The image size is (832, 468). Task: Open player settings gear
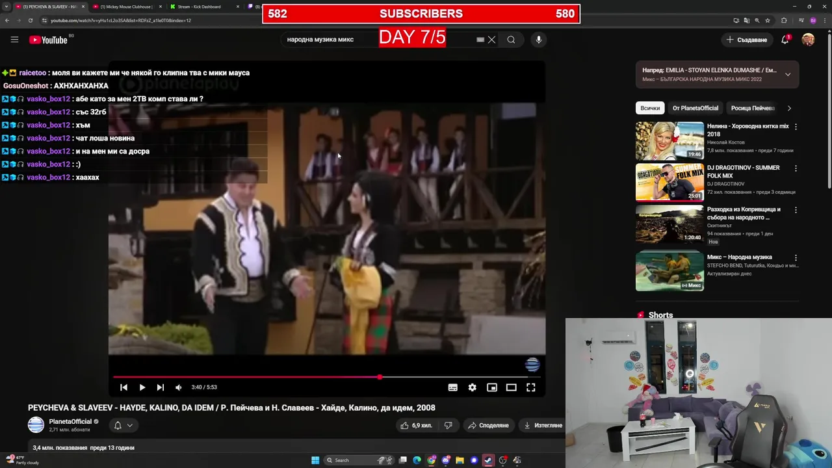tap(472, 387)
